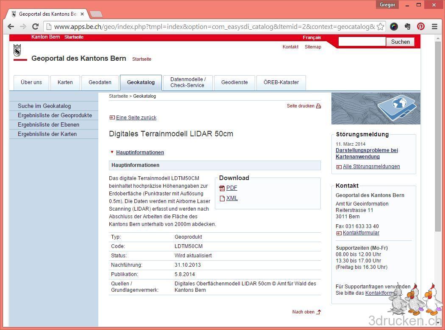The width and height of the screenshot is (445, 330).
Task: Click the browser back arrow
Action: tap(11, 26)
